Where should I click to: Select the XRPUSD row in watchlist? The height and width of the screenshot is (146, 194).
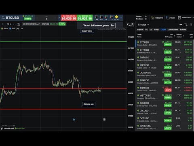(x=164, y=66)
